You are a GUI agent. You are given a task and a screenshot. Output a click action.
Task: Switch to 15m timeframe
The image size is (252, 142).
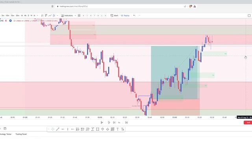[x=12, y=16]
